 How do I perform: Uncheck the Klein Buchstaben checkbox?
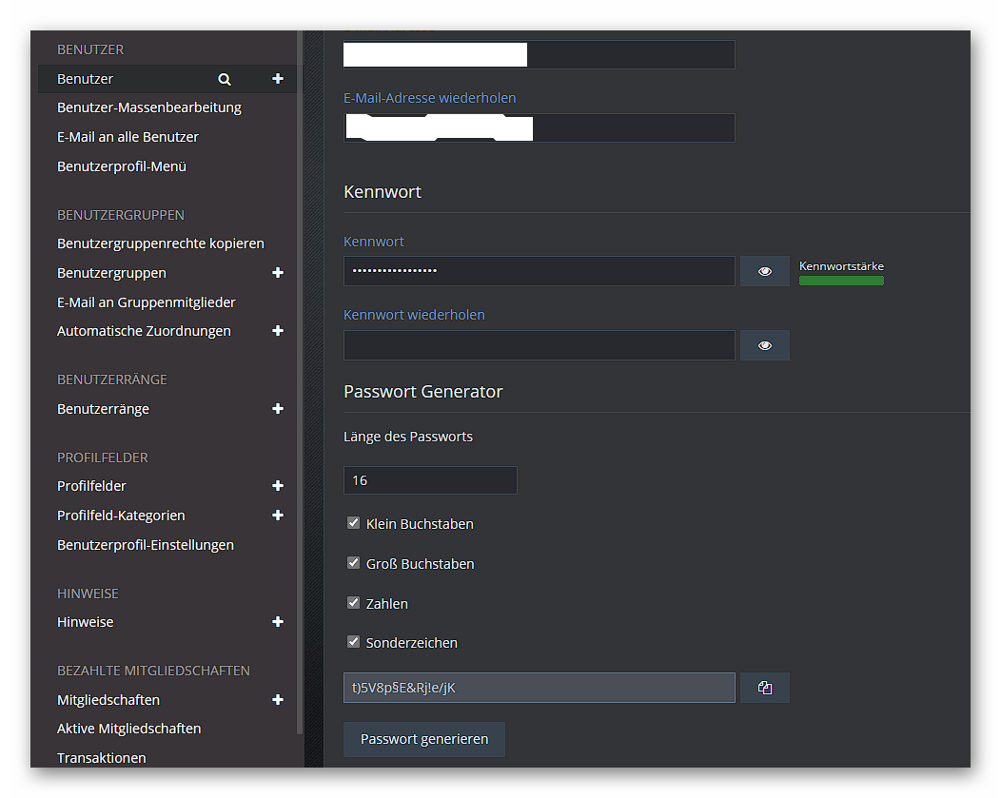pos(354,523)
